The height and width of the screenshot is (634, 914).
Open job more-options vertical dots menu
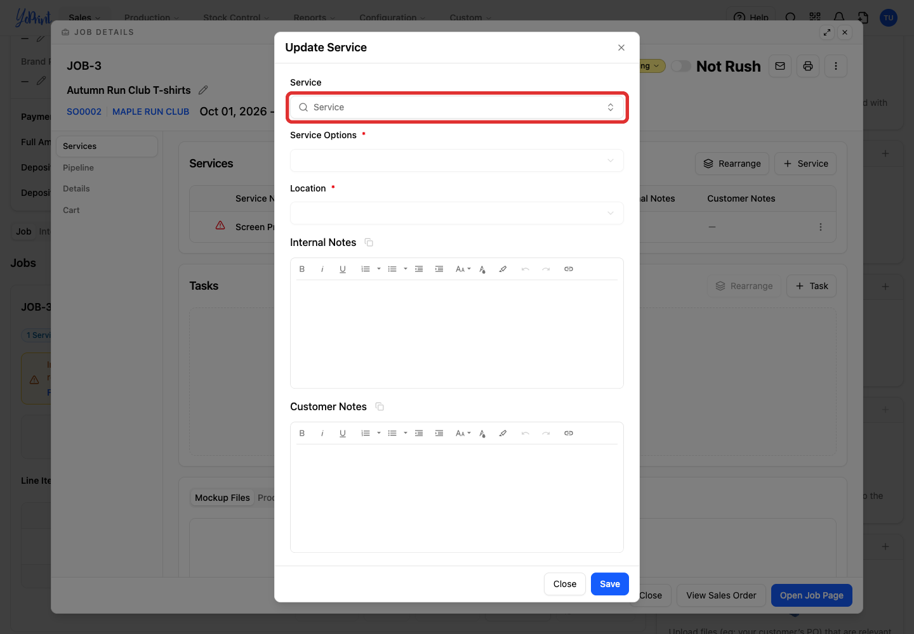(836, 66)
